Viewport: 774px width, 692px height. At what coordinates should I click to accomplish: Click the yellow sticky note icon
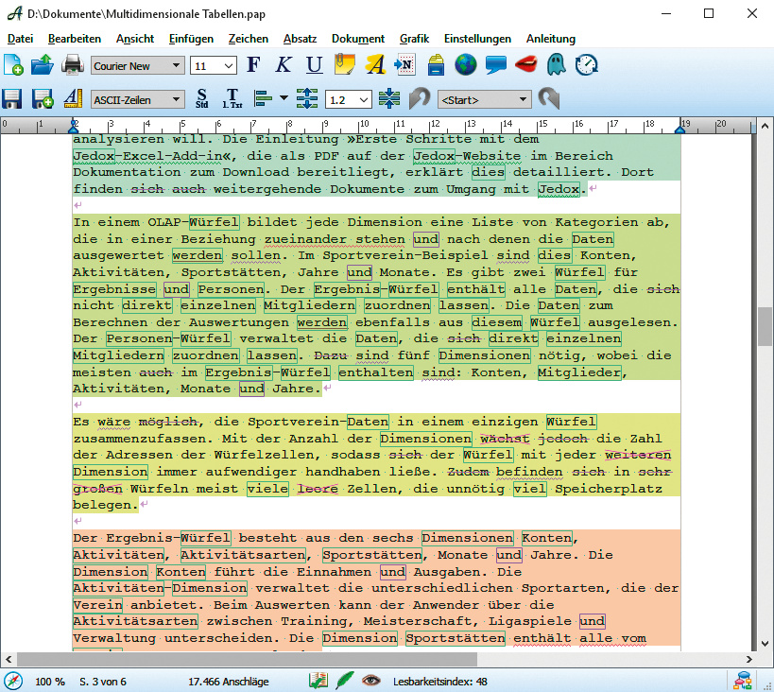[x=345, y=65]
